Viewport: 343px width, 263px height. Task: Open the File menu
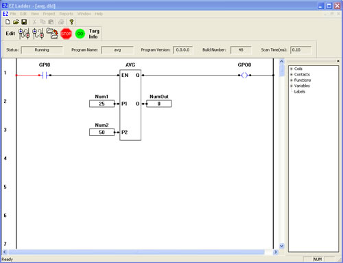coord(13,14)
